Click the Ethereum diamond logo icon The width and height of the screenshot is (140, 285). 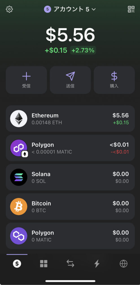[19, 119]
